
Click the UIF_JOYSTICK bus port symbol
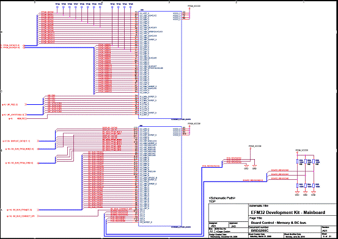[26, 115]
